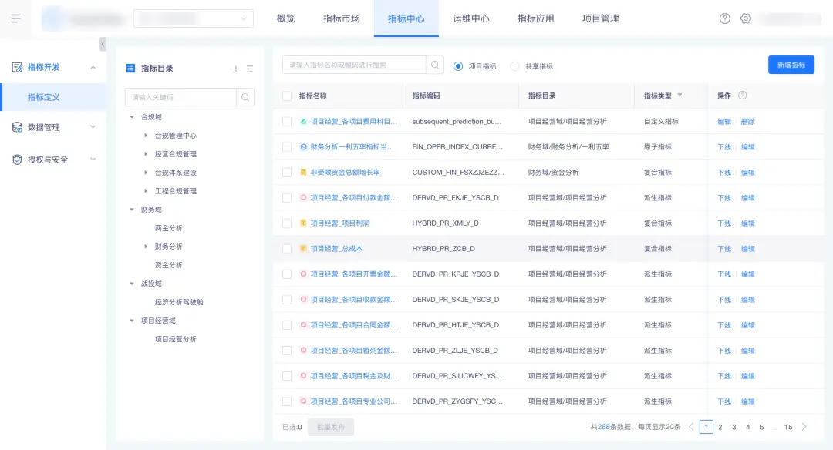This screenshot has height=450, width=833.
Task: Open the settings gear icon in header
Action: point(745,18)
